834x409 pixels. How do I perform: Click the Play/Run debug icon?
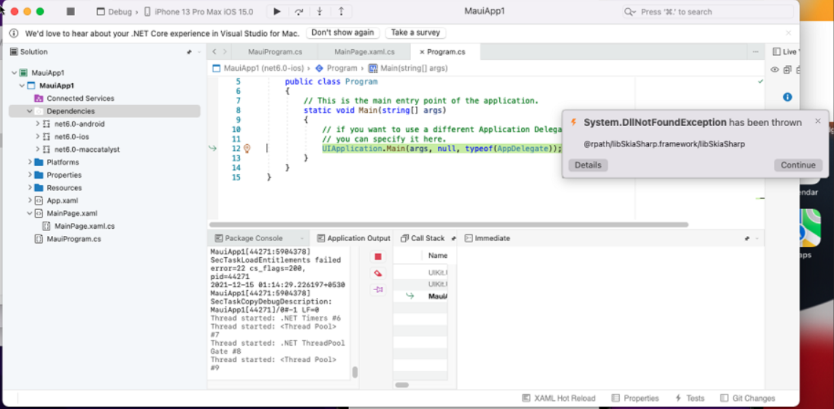277,11
